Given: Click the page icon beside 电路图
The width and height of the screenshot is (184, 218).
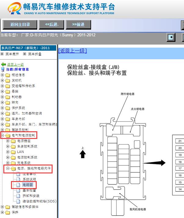Looking at the screenshot, I should pos(18,185).
